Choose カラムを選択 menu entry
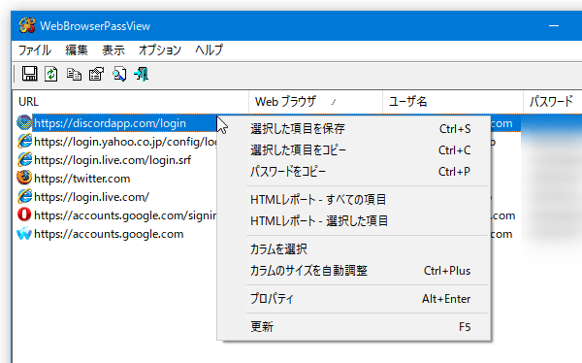This screenshot has height=363, width=582. pyautogui.click(x=354, y=249)
